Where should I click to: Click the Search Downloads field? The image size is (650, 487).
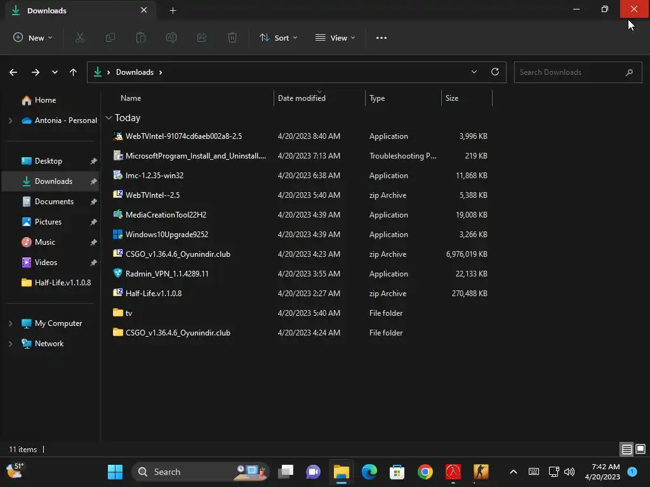pyautogui.click(x=578, y=72)
